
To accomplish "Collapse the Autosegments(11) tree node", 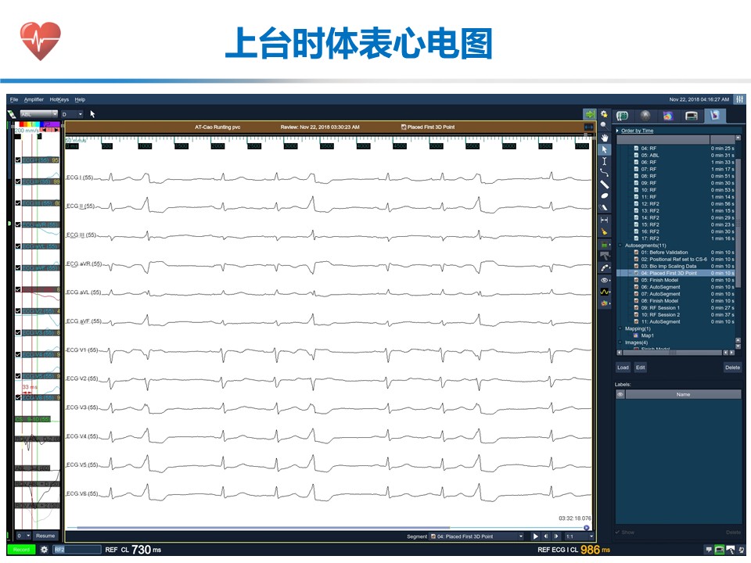I will (x=620, y=245).
